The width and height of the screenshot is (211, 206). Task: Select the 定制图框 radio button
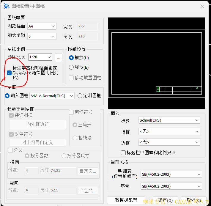pyautogui.click(x=80, y=96)
